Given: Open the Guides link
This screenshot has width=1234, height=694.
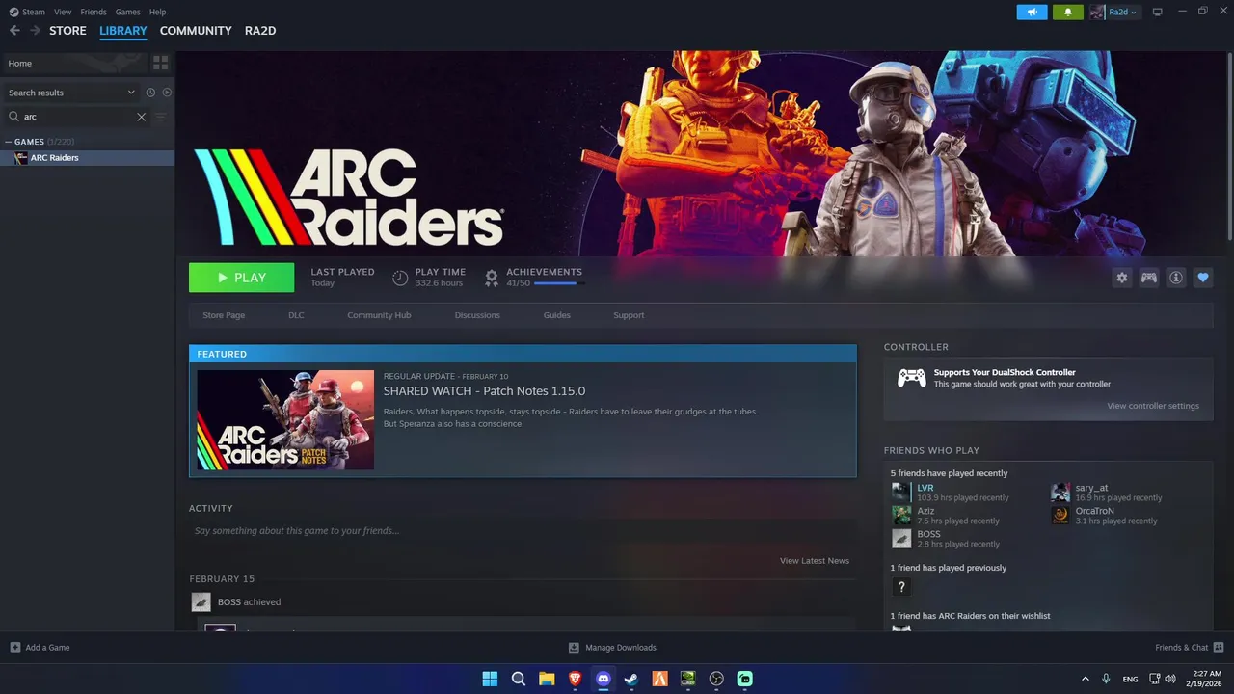Looking at the screenshot, I should tap(556, 315).
